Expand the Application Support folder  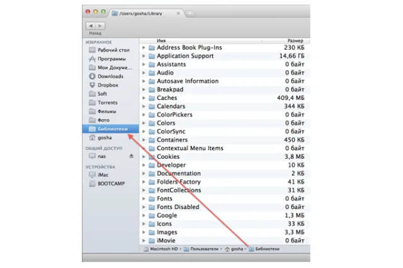[x=144, y=56]
